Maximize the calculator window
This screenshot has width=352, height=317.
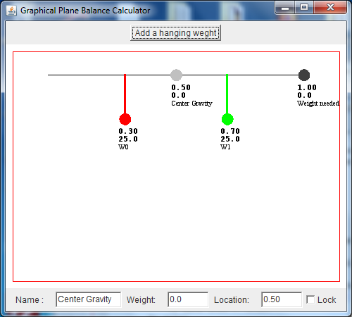pyautogui.click(x=304, y=8)
